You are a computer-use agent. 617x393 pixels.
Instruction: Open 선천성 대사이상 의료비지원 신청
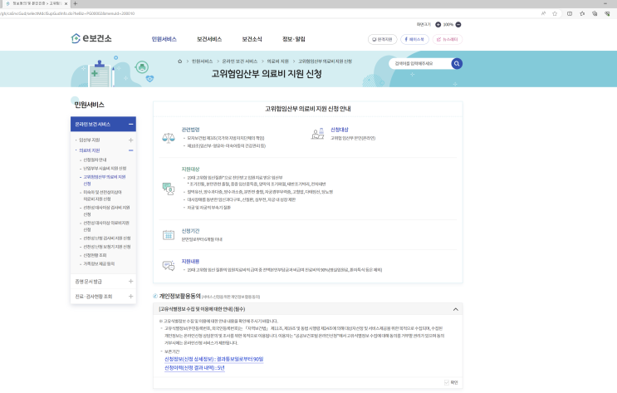click(x=106, y=226)
